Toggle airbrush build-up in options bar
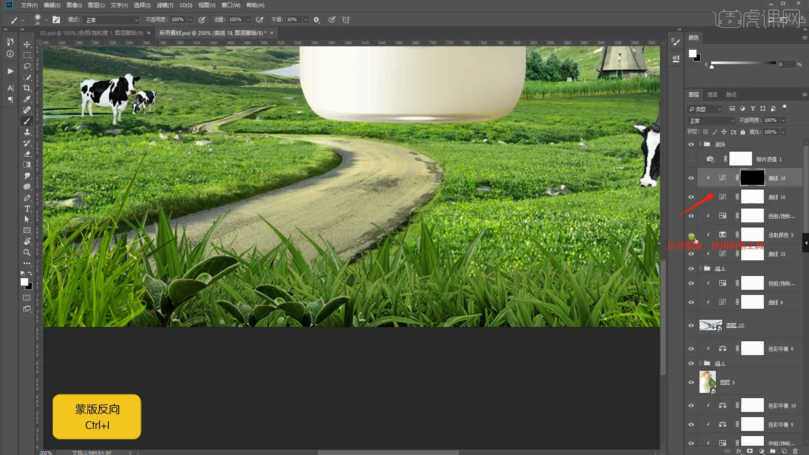The height and width of the screenshot is (455, 809). pyautogui.click(x=260, y=20)
